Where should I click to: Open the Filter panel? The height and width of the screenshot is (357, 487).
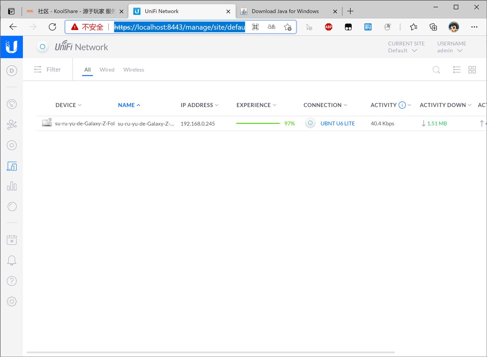48,70
